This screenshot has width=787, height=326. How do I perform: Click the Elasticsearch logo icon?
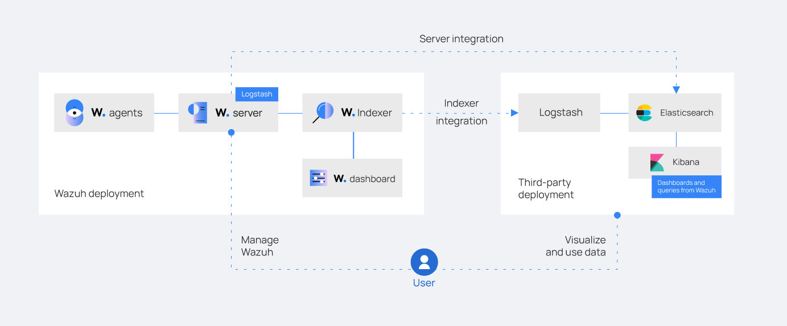point(644,113)
